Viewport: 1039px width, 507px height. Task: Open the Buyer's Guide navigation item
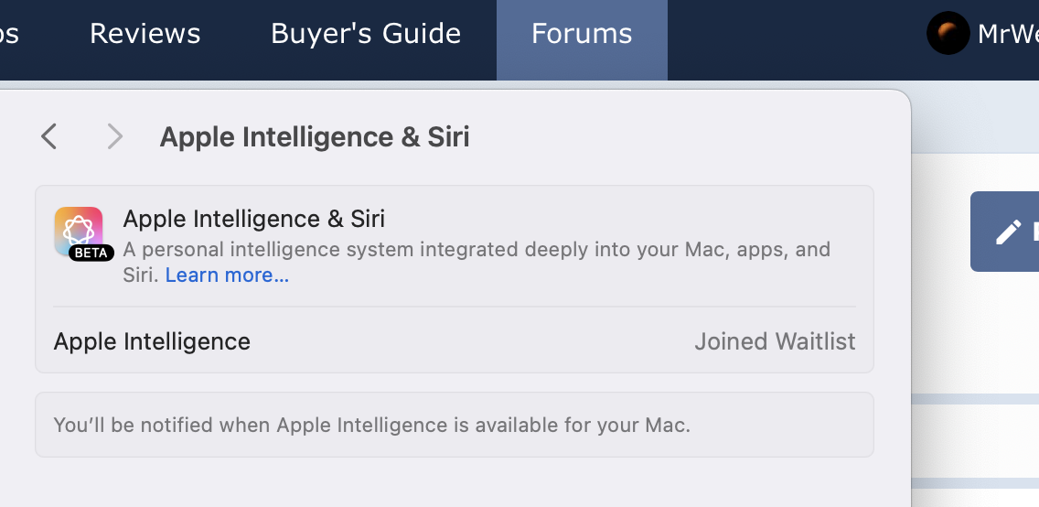click(366, 34)
